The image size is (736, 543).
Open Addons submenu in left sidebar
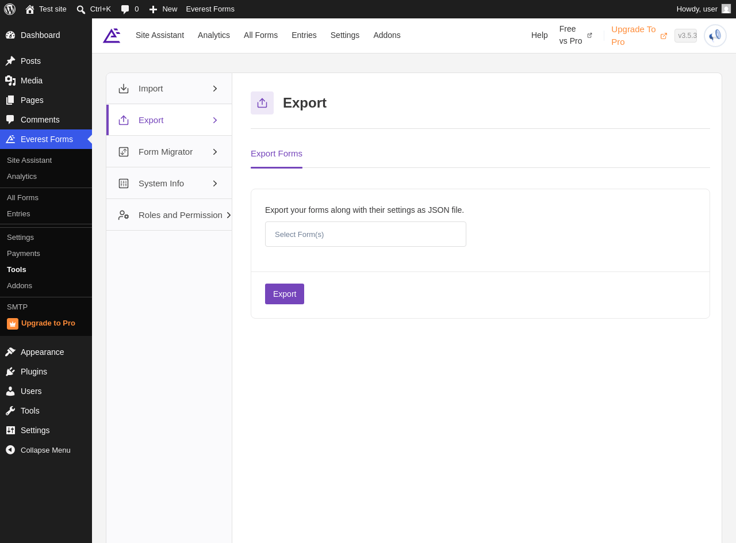click(20, 286)
